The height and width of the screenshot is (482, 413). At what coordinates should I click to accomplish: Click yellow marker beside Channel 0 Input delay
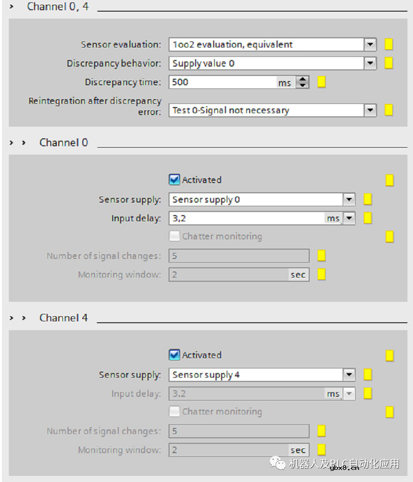(368, 218)
